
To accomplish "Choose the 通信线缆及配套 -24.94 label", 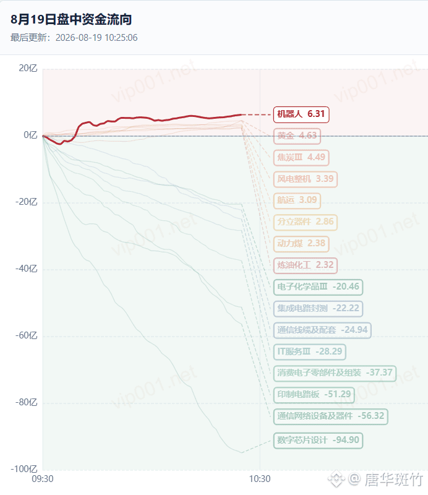I will pos(322,330).
